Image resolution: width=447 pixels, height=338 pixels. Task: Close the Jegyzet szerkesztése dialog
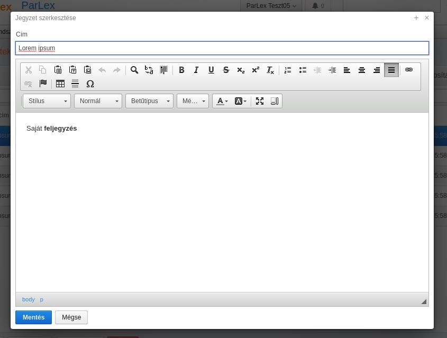[427, 17]
